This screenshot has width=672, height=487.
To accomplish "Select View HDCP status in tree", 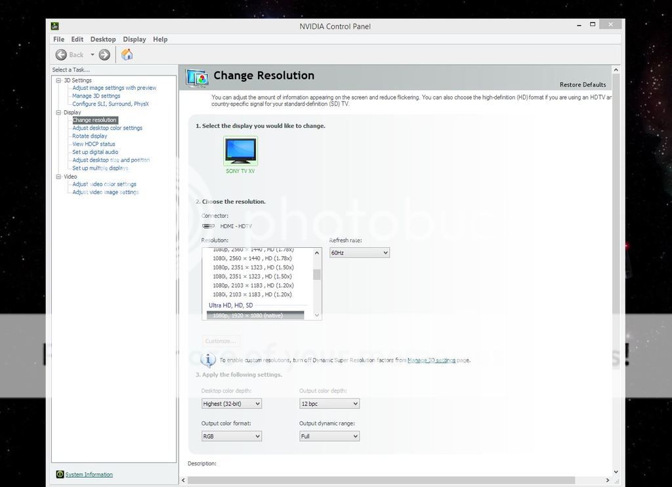I will pos(93,144).
